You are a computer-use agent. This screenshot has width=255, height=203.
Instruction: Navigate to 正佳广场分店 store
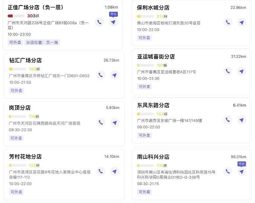113,22
